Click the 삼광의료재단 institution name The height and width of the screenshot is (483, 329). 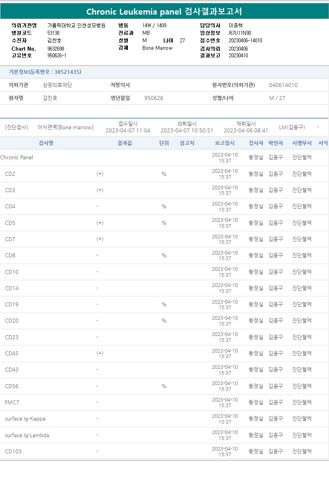[57, 85]
